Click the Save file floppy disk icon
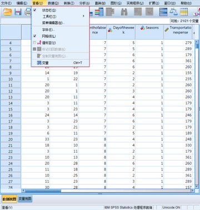The width and height of the screenshot is (200, 210). (18, 12)
